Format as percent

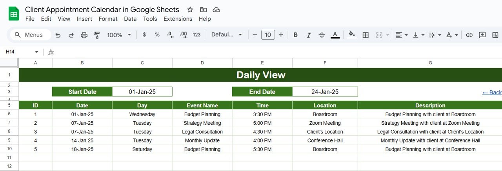click(157, 35)
